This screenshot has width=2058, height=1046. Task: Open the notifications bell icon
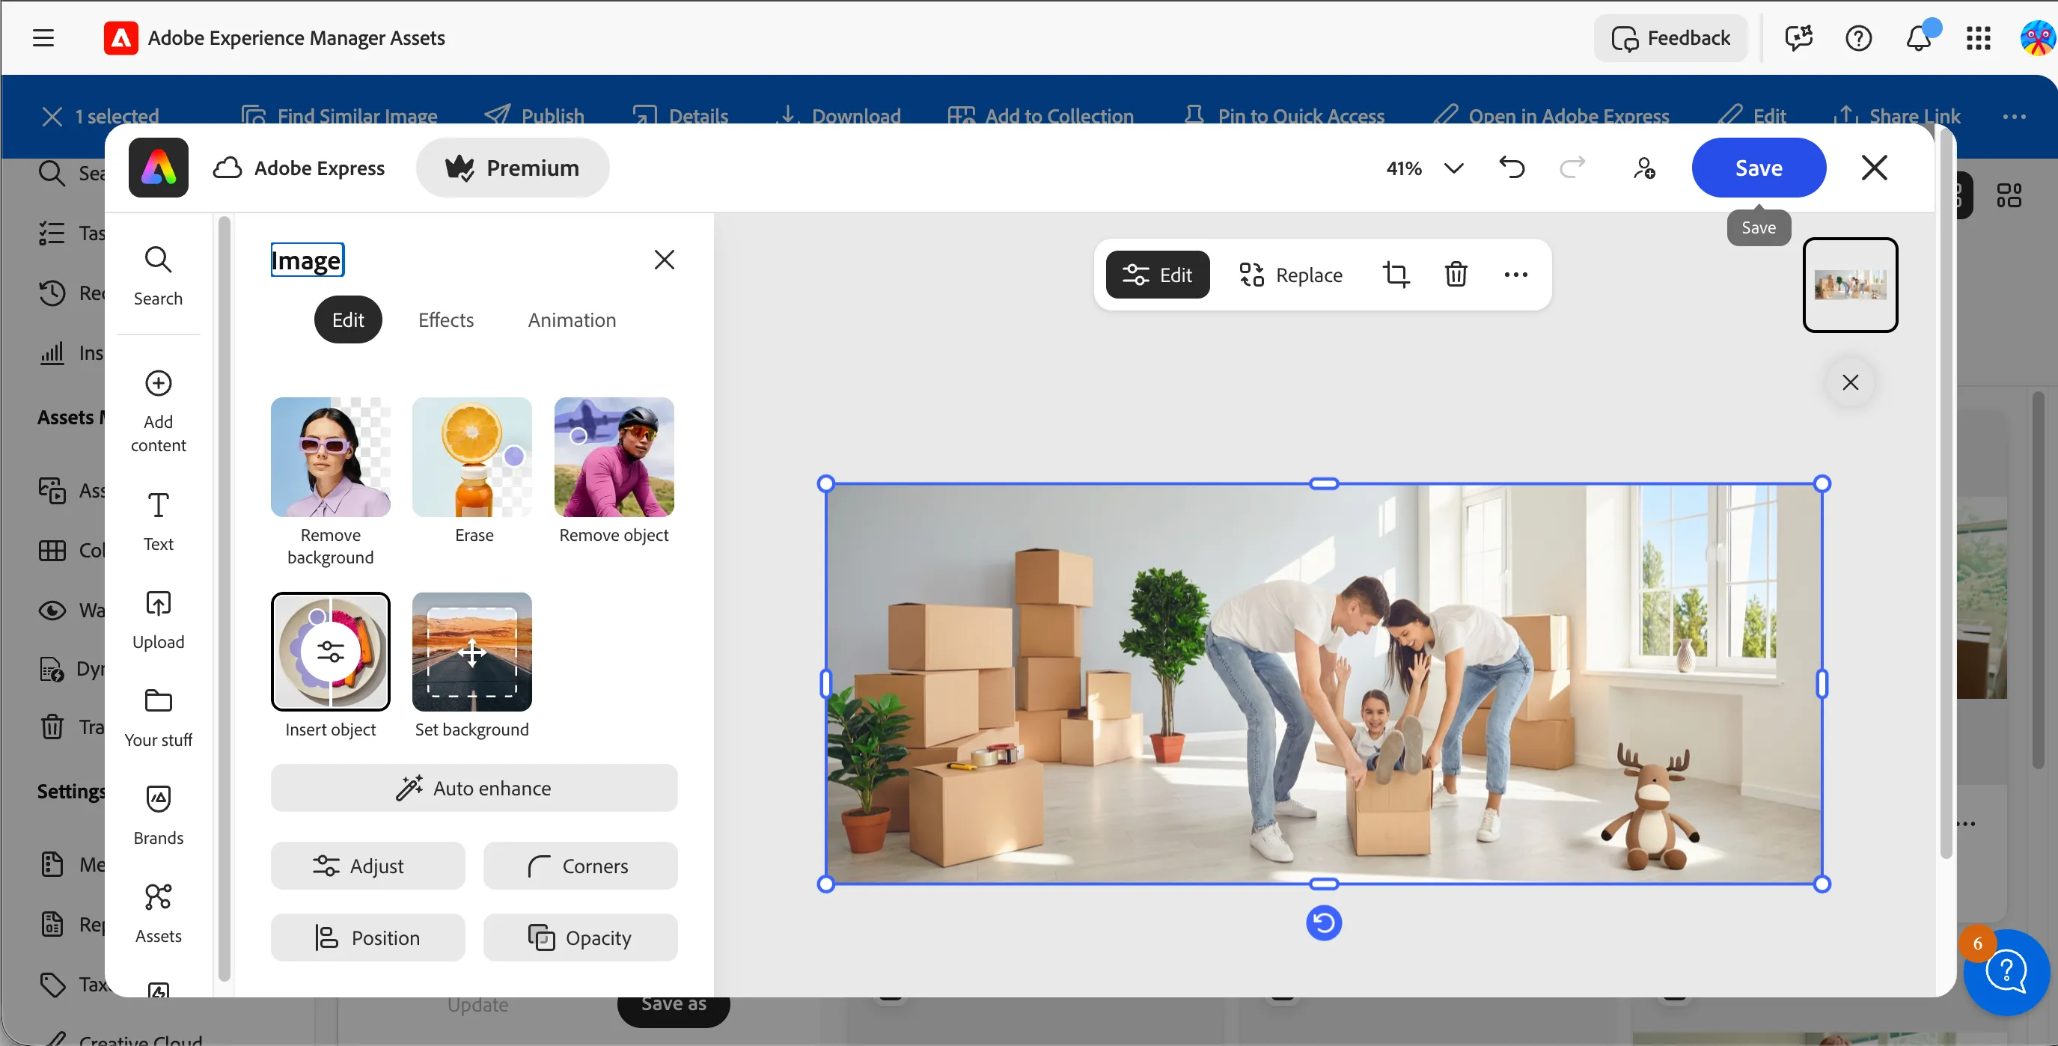click(1918, 37)
